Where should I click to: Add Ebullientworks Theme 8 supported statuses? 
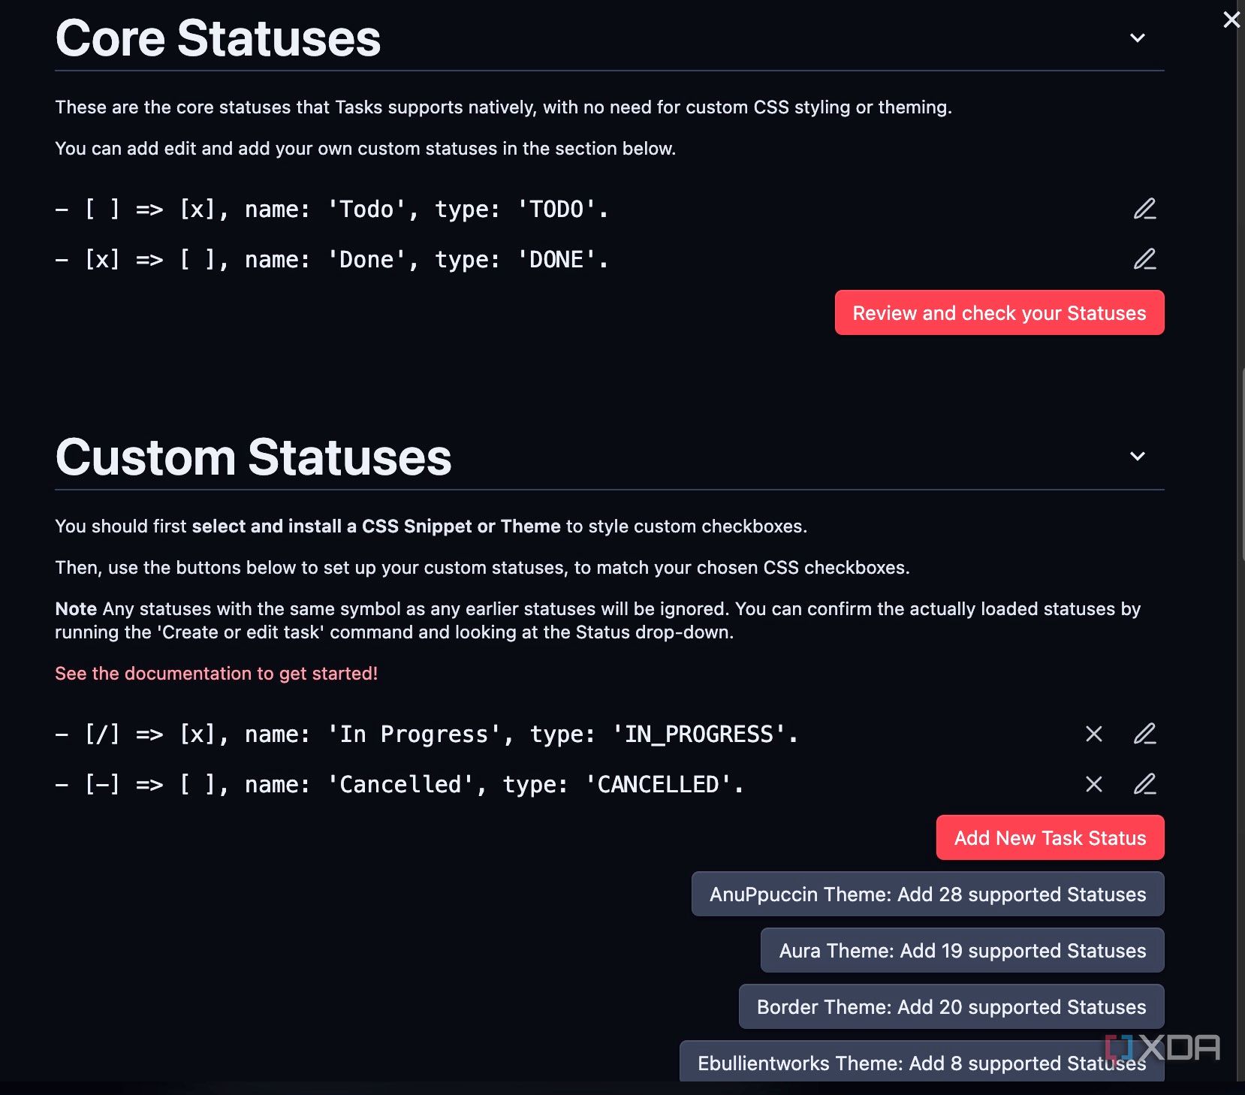[x=921, y=1061]
